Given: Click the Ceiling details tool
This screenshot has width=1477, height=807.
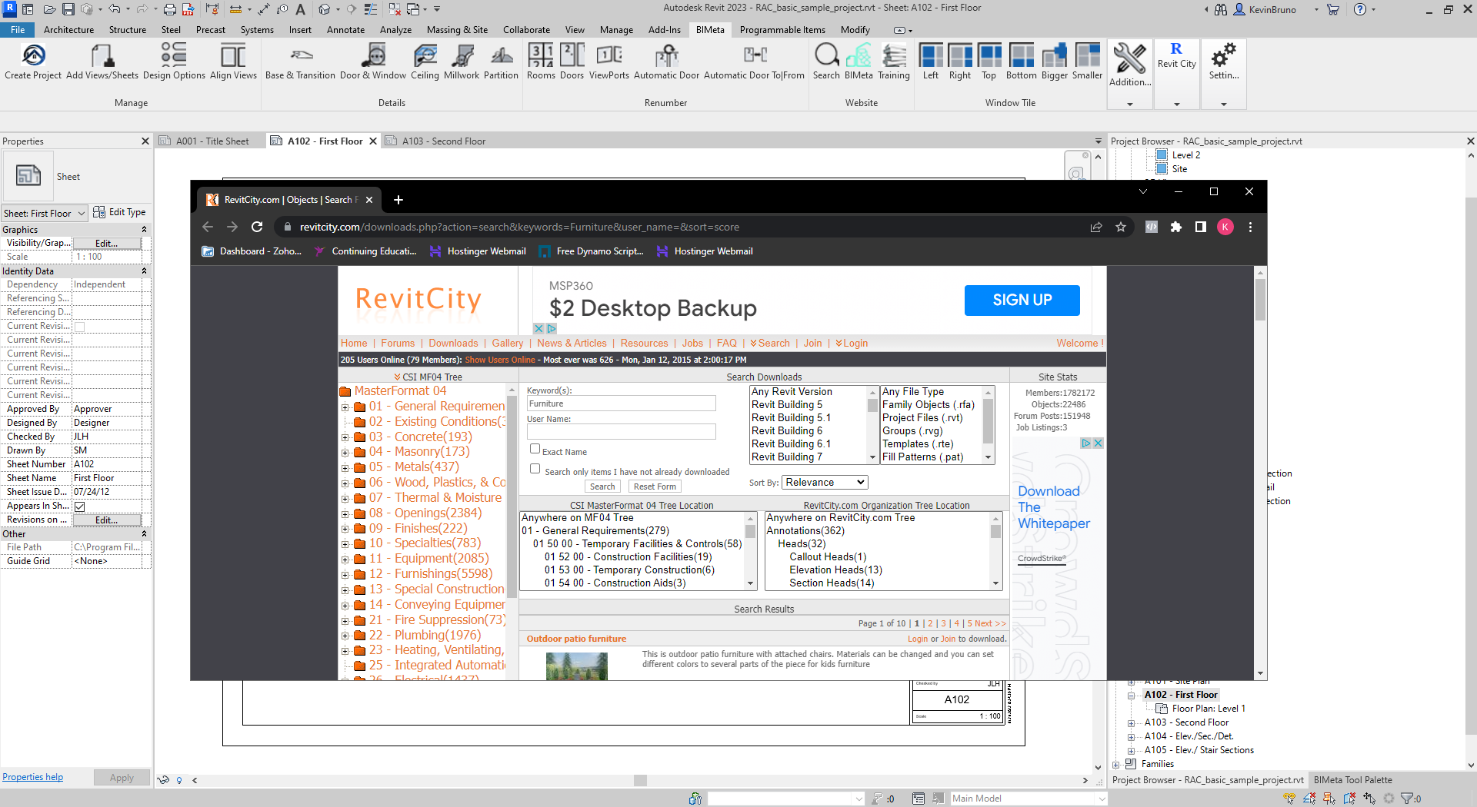Looking at the screenshot, I should click(425, 61).
